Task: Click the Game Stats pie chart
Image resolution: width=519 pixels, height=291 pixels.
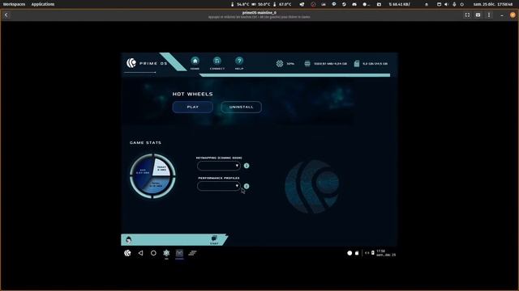Action: pos(152,176)
